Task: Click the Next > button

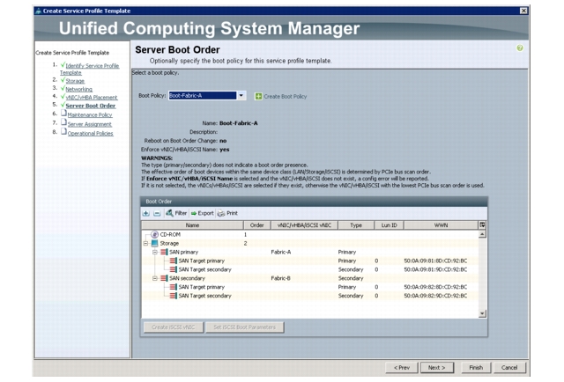Action: 437,368
